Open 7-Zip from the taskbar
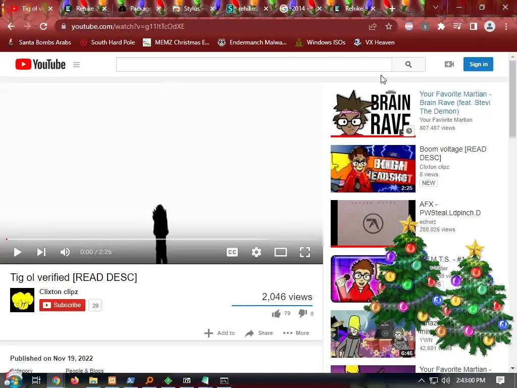517x388 pixels. [x=187, y=380]
